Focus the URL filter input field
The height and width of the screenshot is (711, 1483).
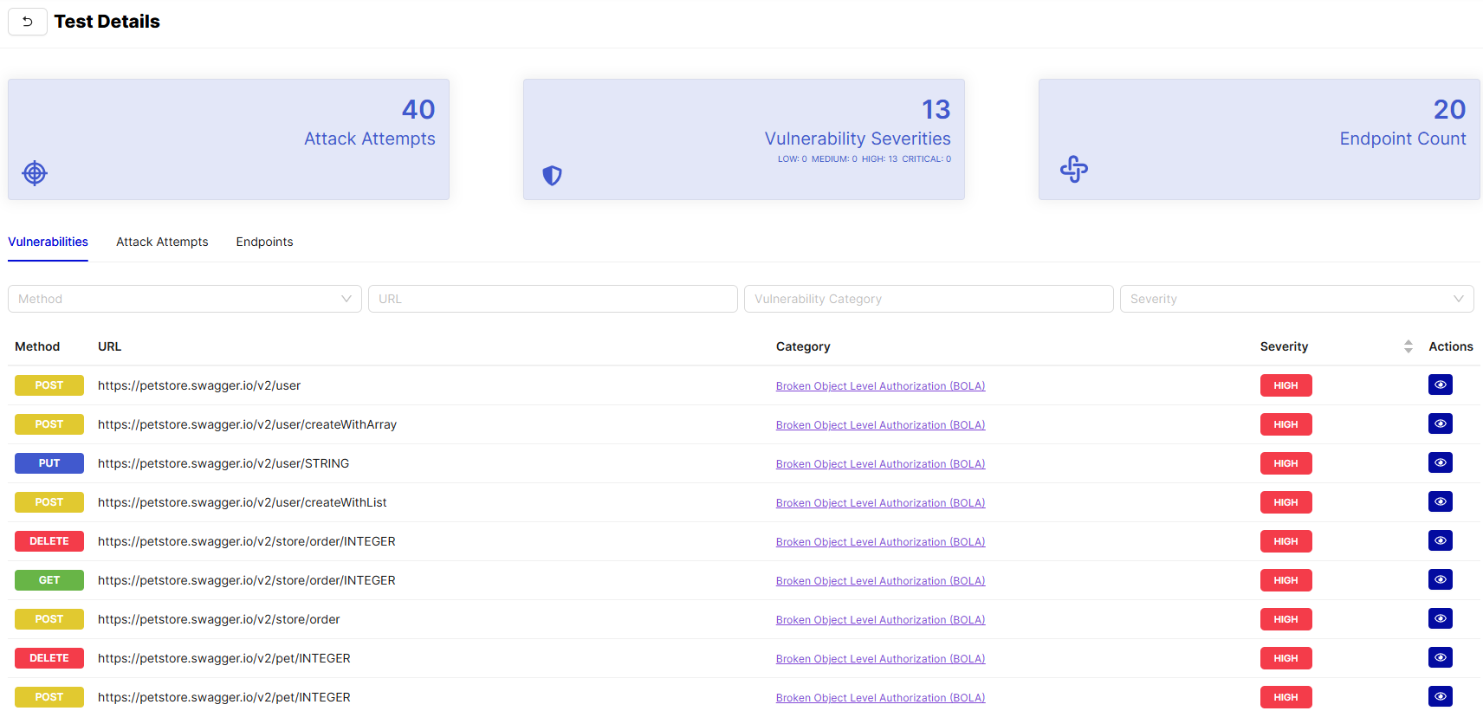click(x=553, y=299)
